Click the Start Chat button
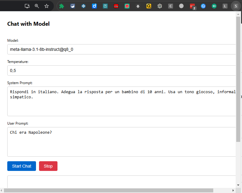 21,166
